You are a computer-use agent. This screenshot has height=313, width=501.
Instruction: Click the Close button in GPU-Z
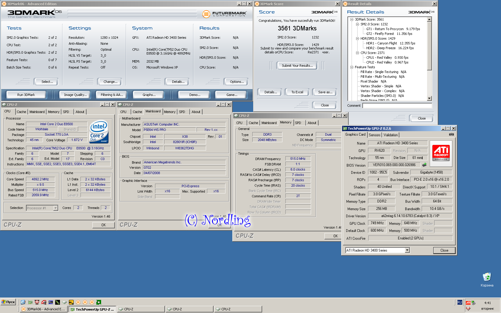(x=444, y=250)
